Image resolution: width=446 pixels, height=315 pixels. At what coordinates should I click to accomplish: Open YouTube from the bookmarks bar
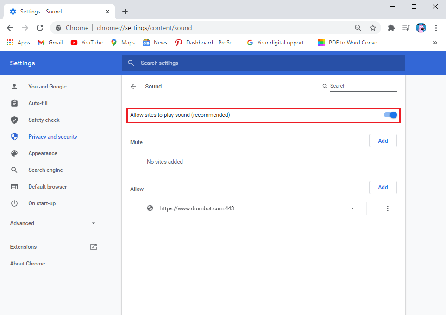point(86,42)
